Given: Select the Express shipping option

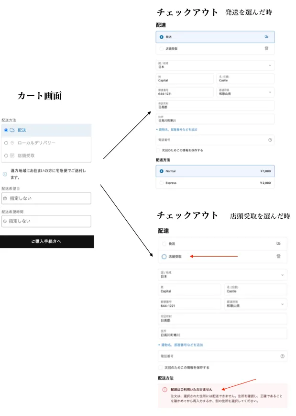Looking at the screenshot, I should pos(162,183).
